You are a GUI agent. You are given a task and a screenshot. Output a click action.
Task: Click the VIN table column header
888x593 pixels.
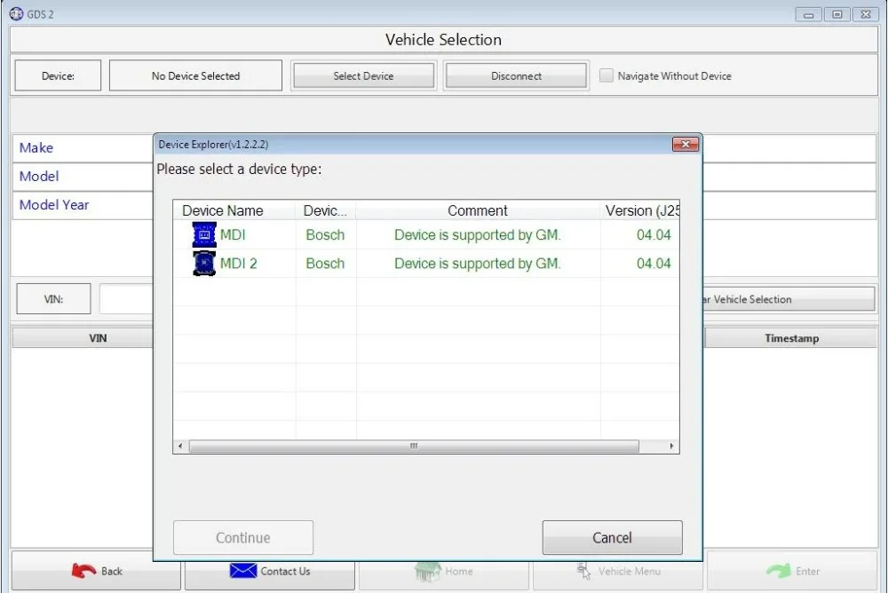tap(83, 337)
